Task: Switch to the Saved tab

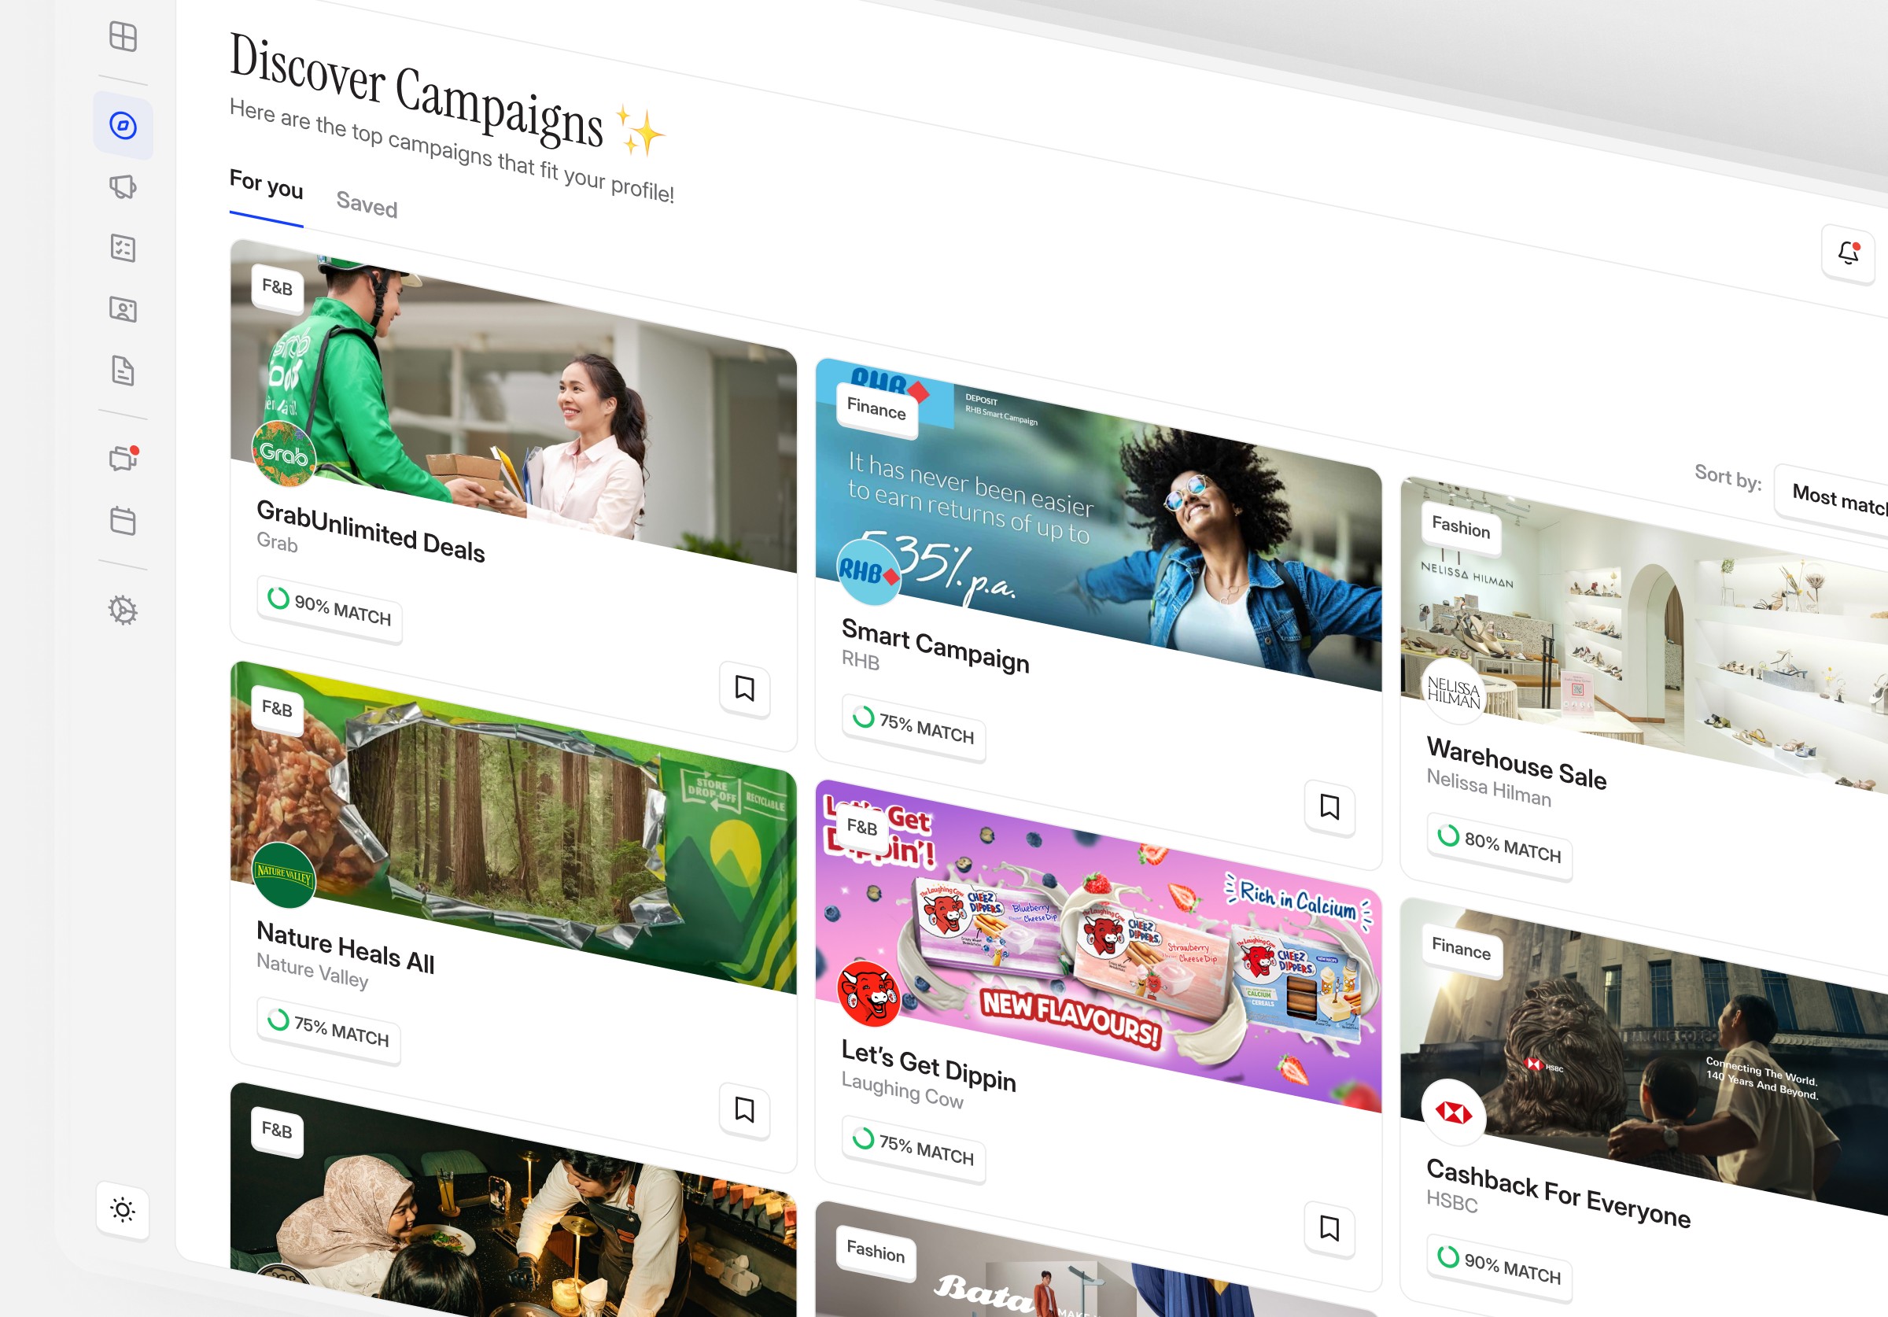Action: (x=367, y=204)
